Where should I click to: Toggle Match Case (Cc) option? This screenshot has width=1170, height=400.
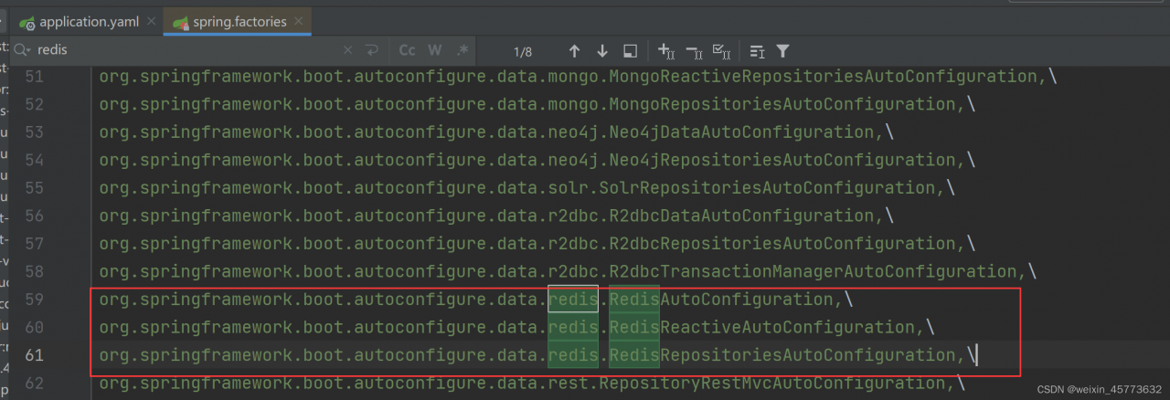coord(408,50)
